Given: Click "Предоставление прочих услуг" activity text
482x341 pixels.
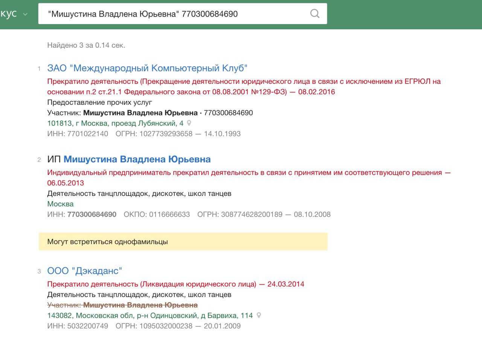Looking at the screenshot, I should [x=100, y=102].
